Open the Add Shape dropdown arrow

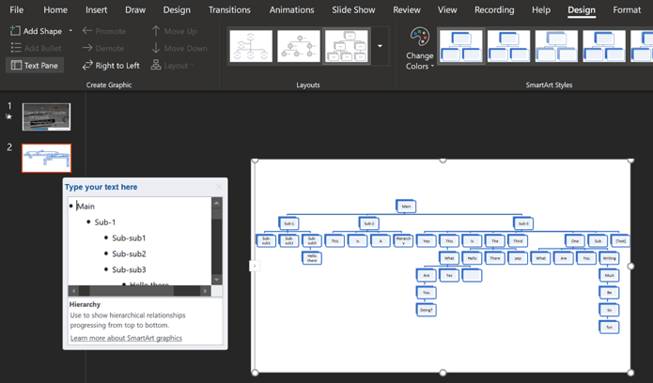tap(70, 31)
